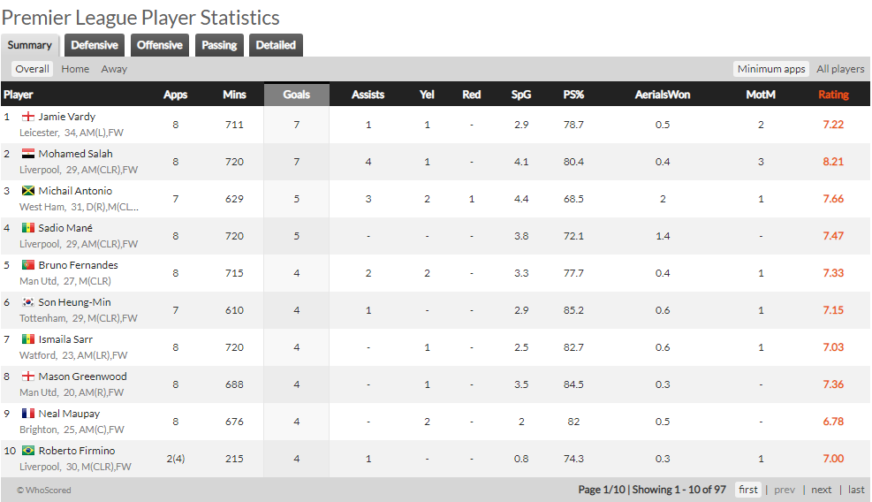
Task: Switch to Home matches filter
Action: (x=75, y=69)
